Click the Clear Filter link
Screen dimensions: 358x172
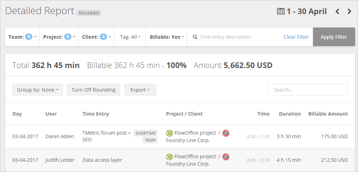pos(296,37)
